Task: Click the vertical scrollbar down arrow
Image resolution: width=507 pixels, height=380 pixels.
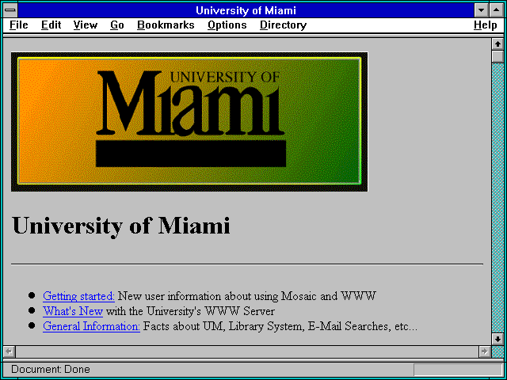Action: pos(497,339)
